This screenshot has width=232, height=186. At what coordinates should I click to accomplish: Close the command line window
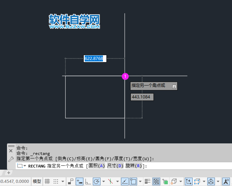pos(11,151)
